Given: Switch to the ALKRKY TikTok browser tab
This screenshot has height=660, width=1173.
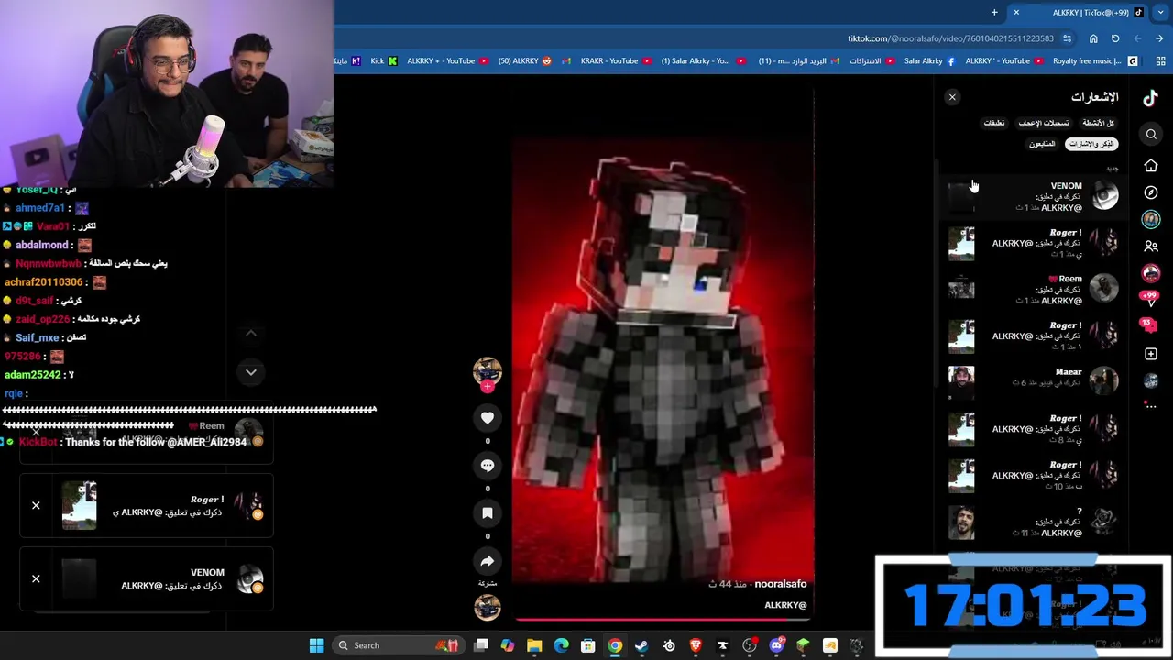Looking at the screenshot, I should pyautogui.click(x=1077, y=13).
